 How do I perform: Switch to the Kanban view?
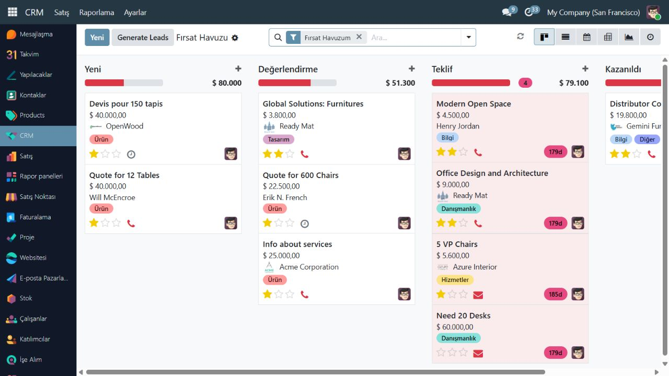click(x=544, y=37)
